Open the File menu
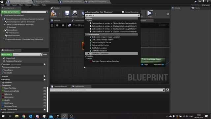Image resolution: width=211 pixels, height=119 pixels. point(3,5)
